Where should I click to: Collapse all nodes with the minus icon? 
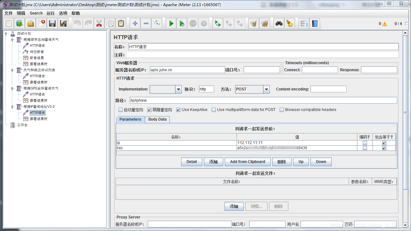(146, 23)
